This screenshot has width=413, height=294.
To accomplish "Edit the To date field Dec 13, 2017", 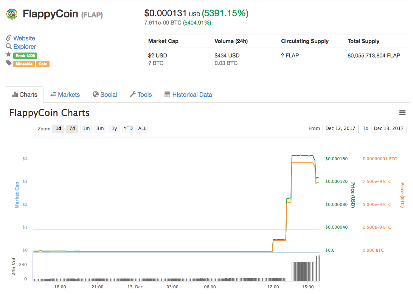I will pyautogui.click(x=389, y=128).
